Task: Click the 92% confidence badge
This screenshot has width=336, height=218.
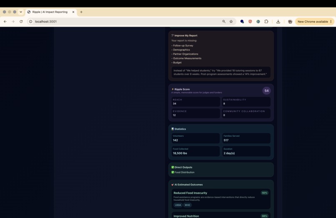Action: (265, 193)
